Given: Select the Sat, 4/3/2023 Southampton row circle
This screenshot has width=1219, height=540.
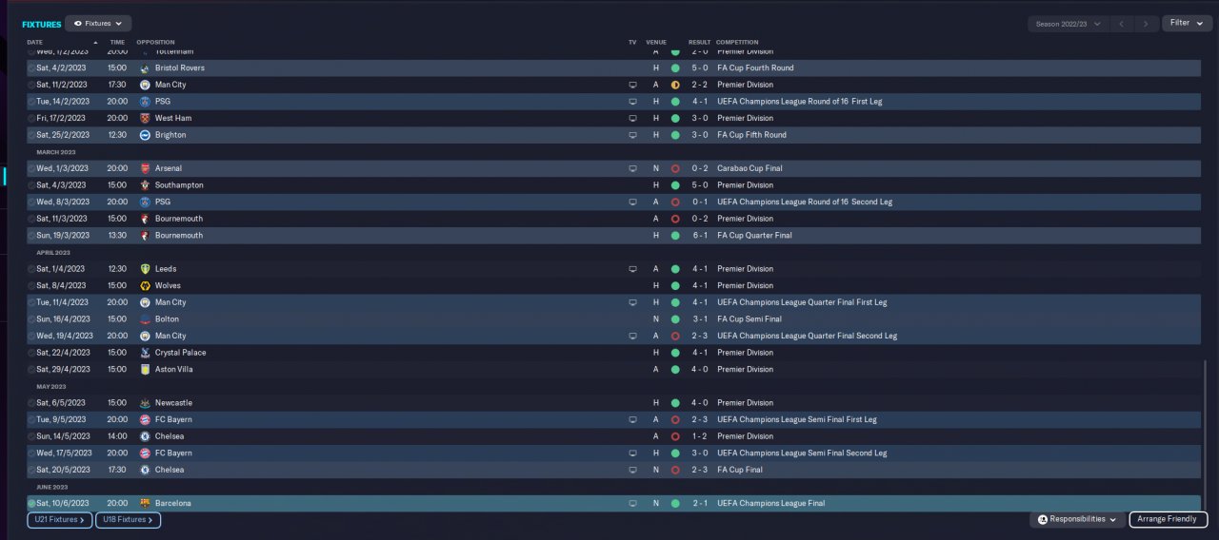Looking at the screenshot, I should [x=31, y=185].
